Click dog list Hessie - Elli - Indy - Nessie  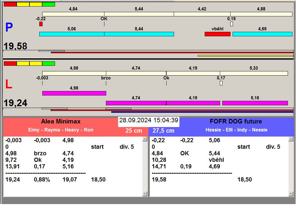point(236,130)
